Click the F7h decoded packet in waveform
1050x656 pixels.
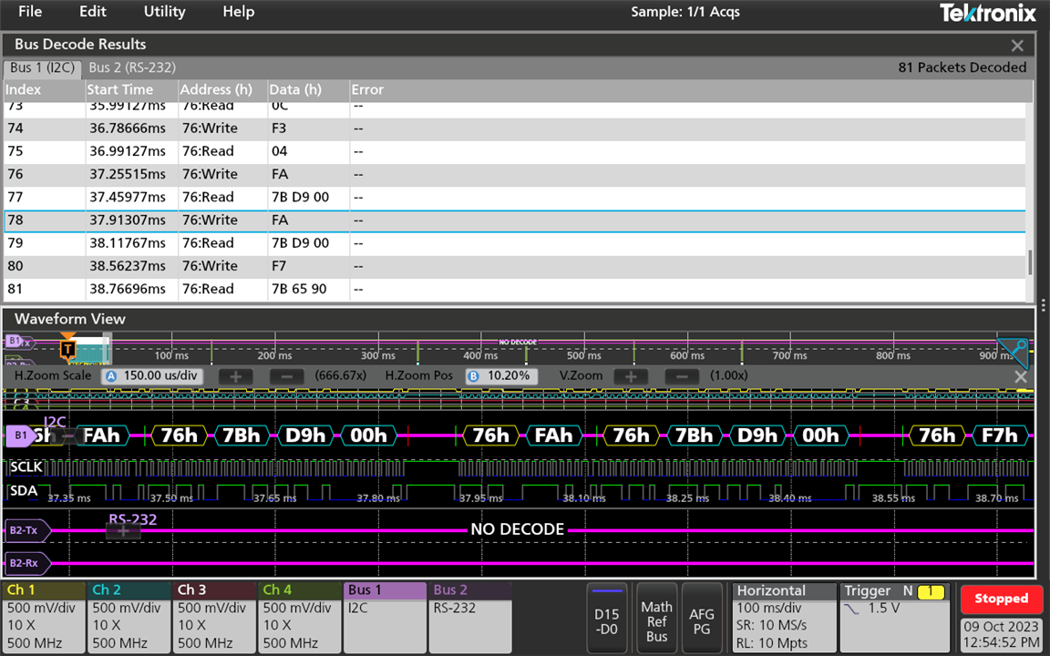pyautogui.click(x=999, y=436)
